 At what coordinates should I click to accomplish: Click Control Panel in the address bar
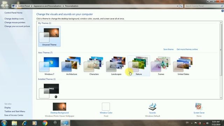pos(24,6)
